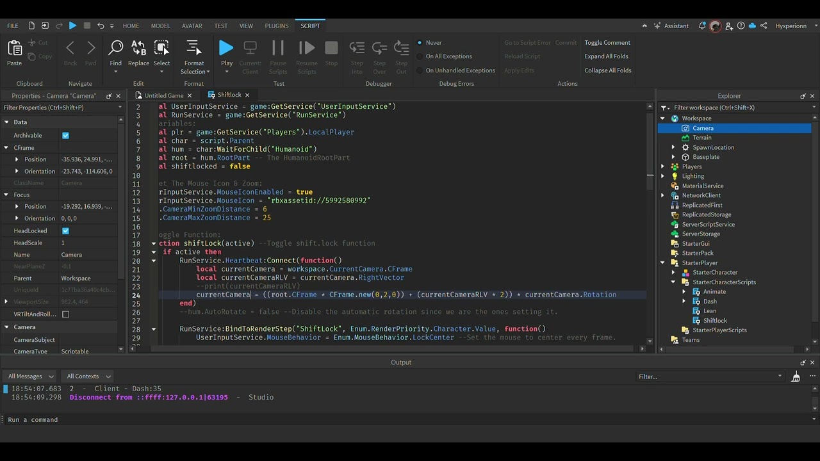The width and height of the screenshot is (820, 461).
Task: Toggle the HeadLocked checkbox
Action: point(65,230)
